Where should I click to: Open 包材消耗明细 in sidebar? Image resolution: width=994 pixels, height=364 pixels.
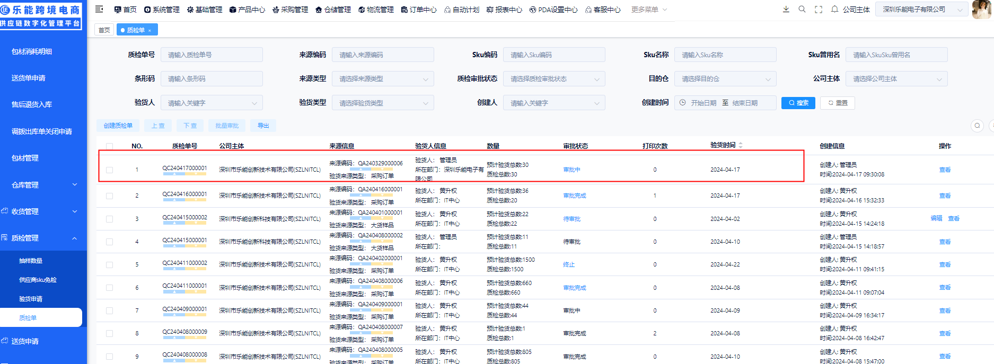coord(32,51)
